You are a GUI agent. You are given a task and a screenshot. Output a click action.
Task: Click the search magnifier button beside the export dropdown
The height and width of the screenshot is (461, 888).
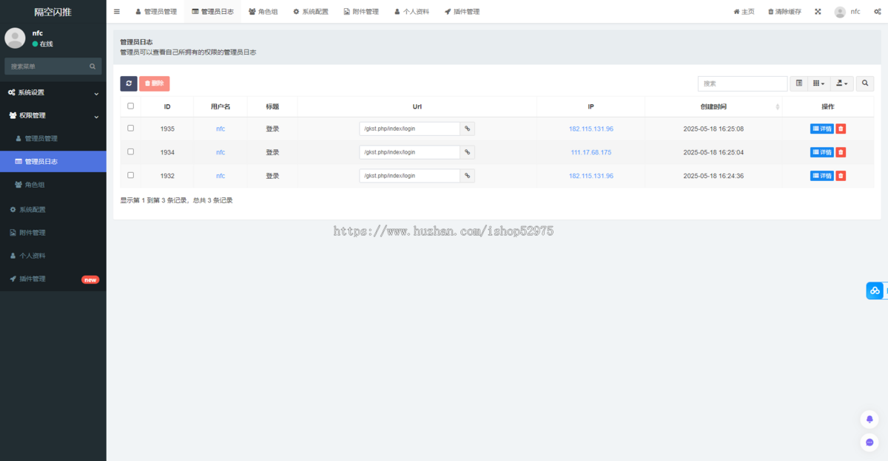(x=865, y=83)
